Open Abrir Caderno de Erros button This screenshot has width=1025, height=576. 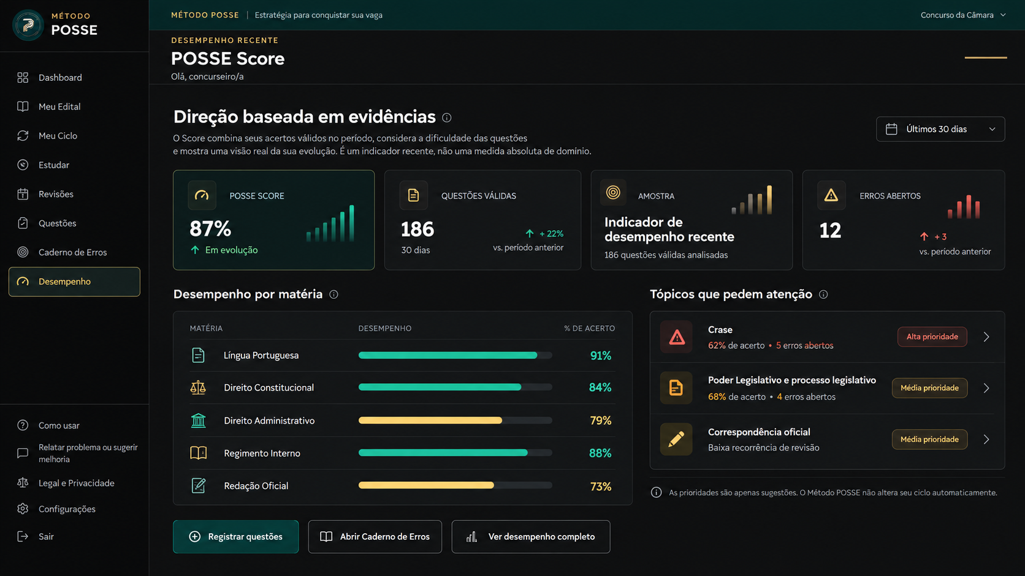(375, 537)
